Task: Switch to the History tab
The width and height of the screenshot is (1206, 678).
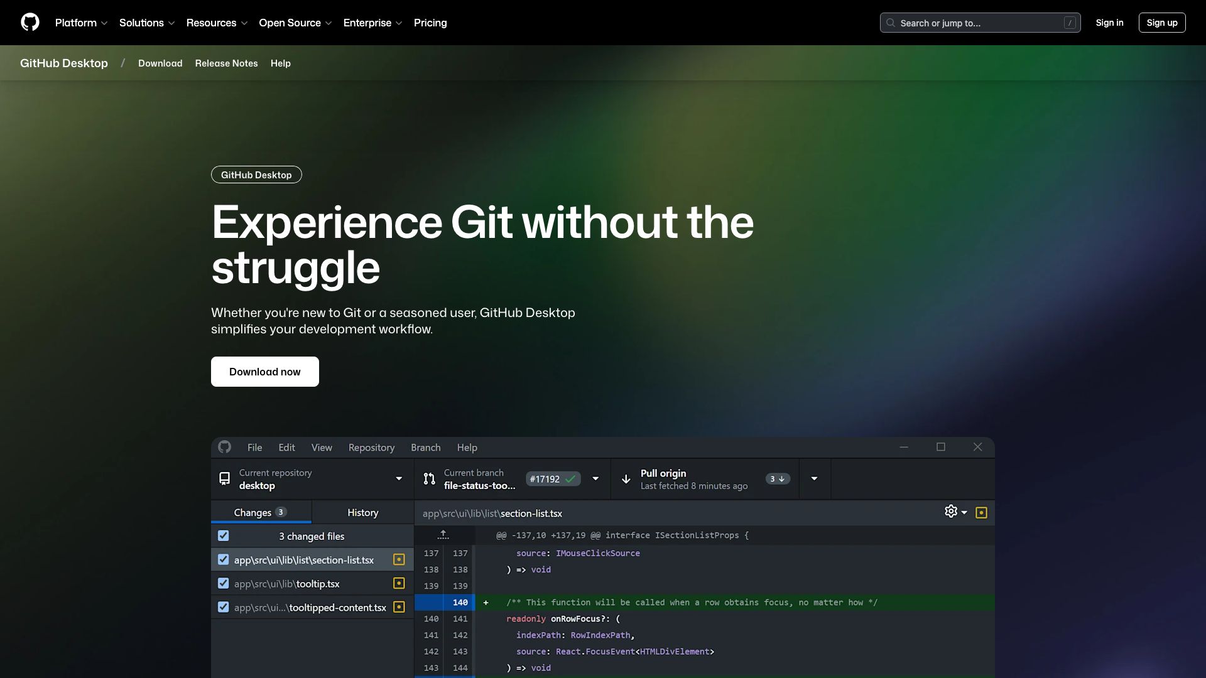Action: point(362,512)
